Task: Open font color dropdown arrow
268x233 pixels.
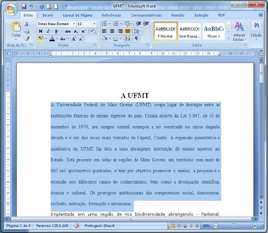Action: click(57, 39)
